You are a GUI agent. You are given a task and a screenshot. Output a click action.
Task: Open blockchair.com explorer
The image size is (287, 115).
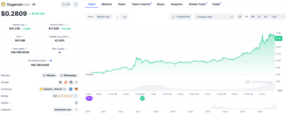click(63, 110)
